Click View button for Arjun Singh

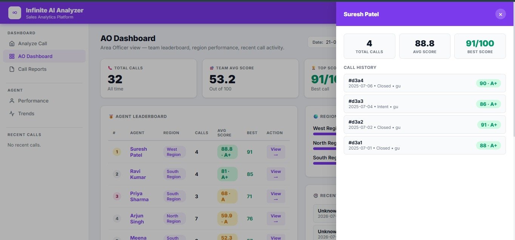pyautogui.click(x=276, y=219)
